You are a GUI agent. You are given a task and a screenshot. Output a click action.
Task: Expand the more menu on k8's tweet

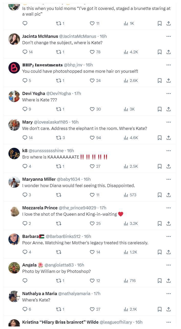168,151
